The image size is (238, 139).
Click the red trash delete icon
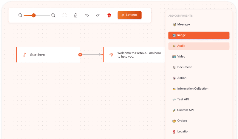click(x=109, y=15)
